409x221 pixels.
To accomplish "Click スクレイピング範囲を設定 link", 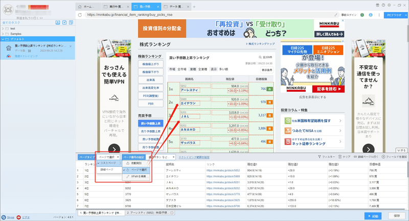I will (194, 157).
